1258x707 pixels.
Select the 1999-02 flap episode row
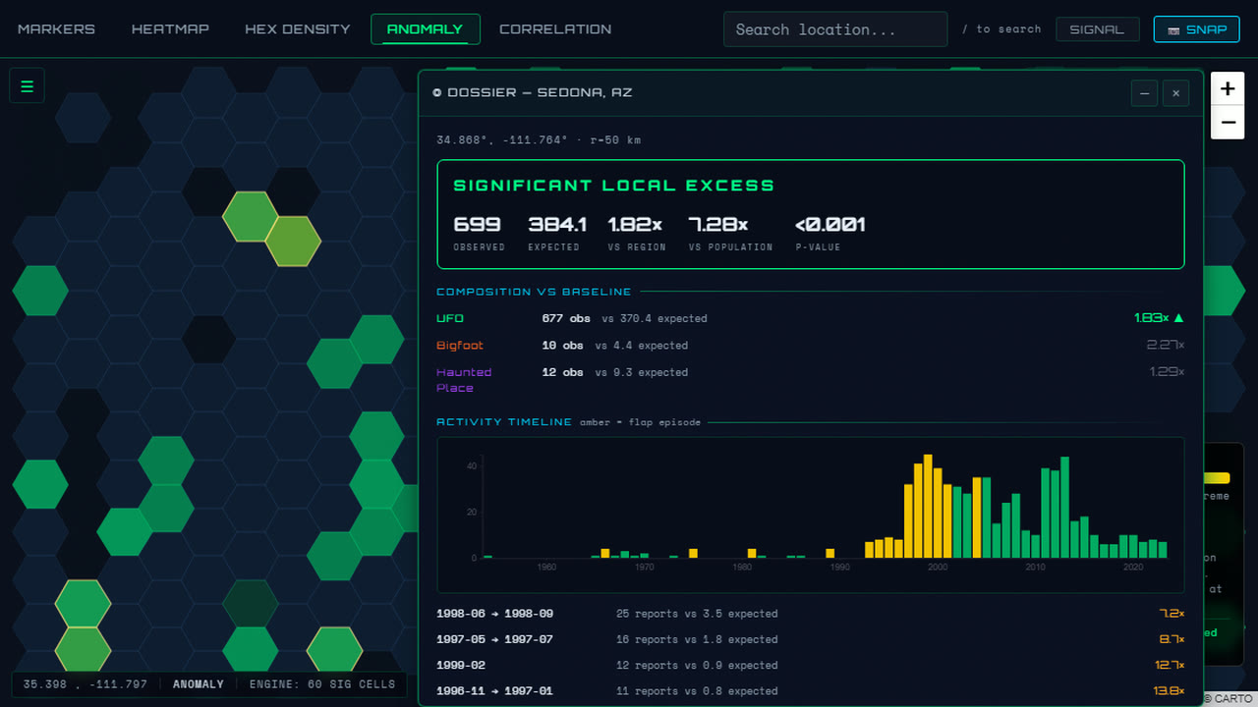coord(811,665)
